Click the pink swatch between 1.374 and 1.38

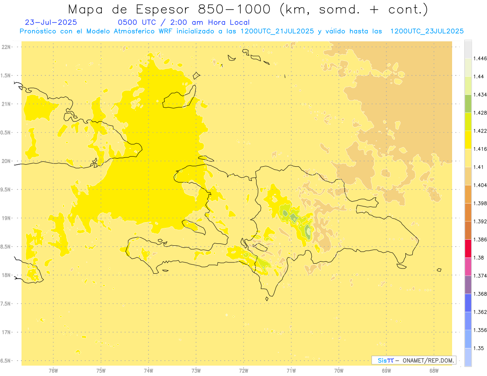(468, 266)
